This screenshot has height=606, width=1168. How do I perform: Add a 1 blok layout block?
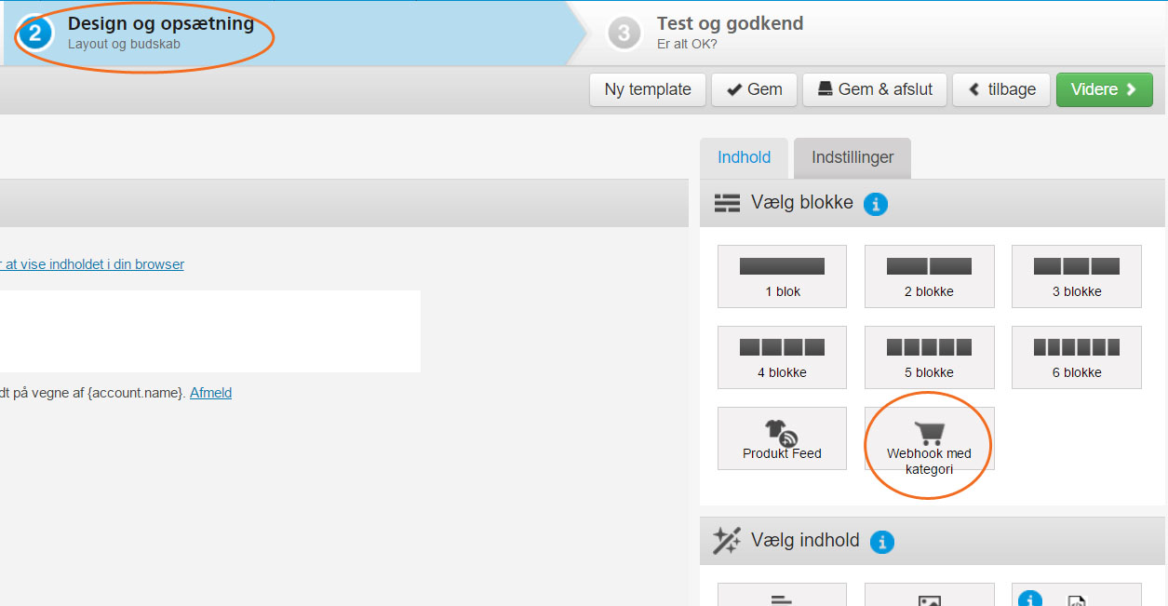click(x=782, y=276)
